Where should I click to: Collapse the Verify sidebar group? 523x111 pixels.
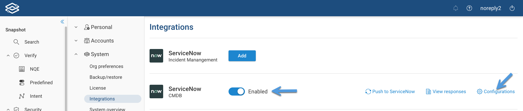point(8,56)
